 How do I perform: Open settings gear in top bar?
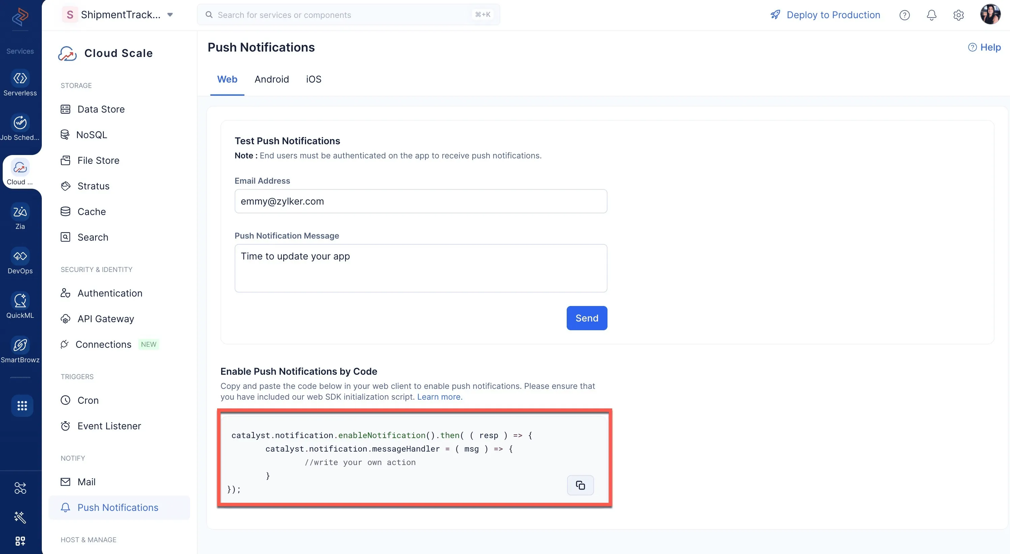pyautogui.click(x=958, y=15)
